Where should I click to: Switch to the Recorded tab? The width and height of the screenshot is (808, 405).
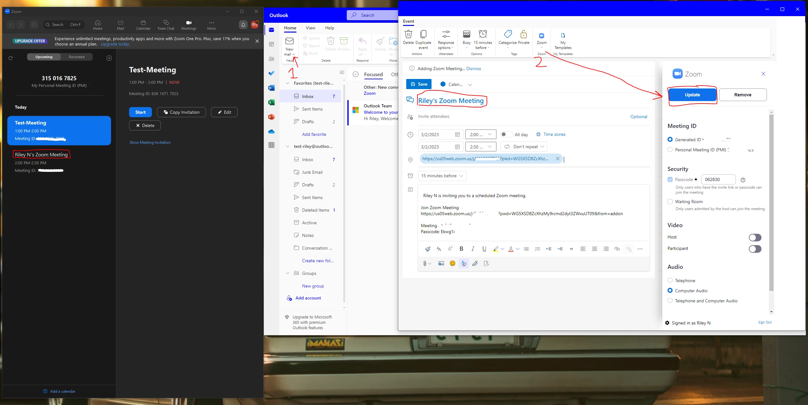click(77, 57)
